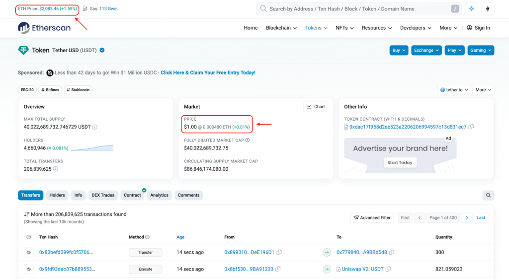
Task: Click the info icon next to max total supply
Action: pos(95,127)
